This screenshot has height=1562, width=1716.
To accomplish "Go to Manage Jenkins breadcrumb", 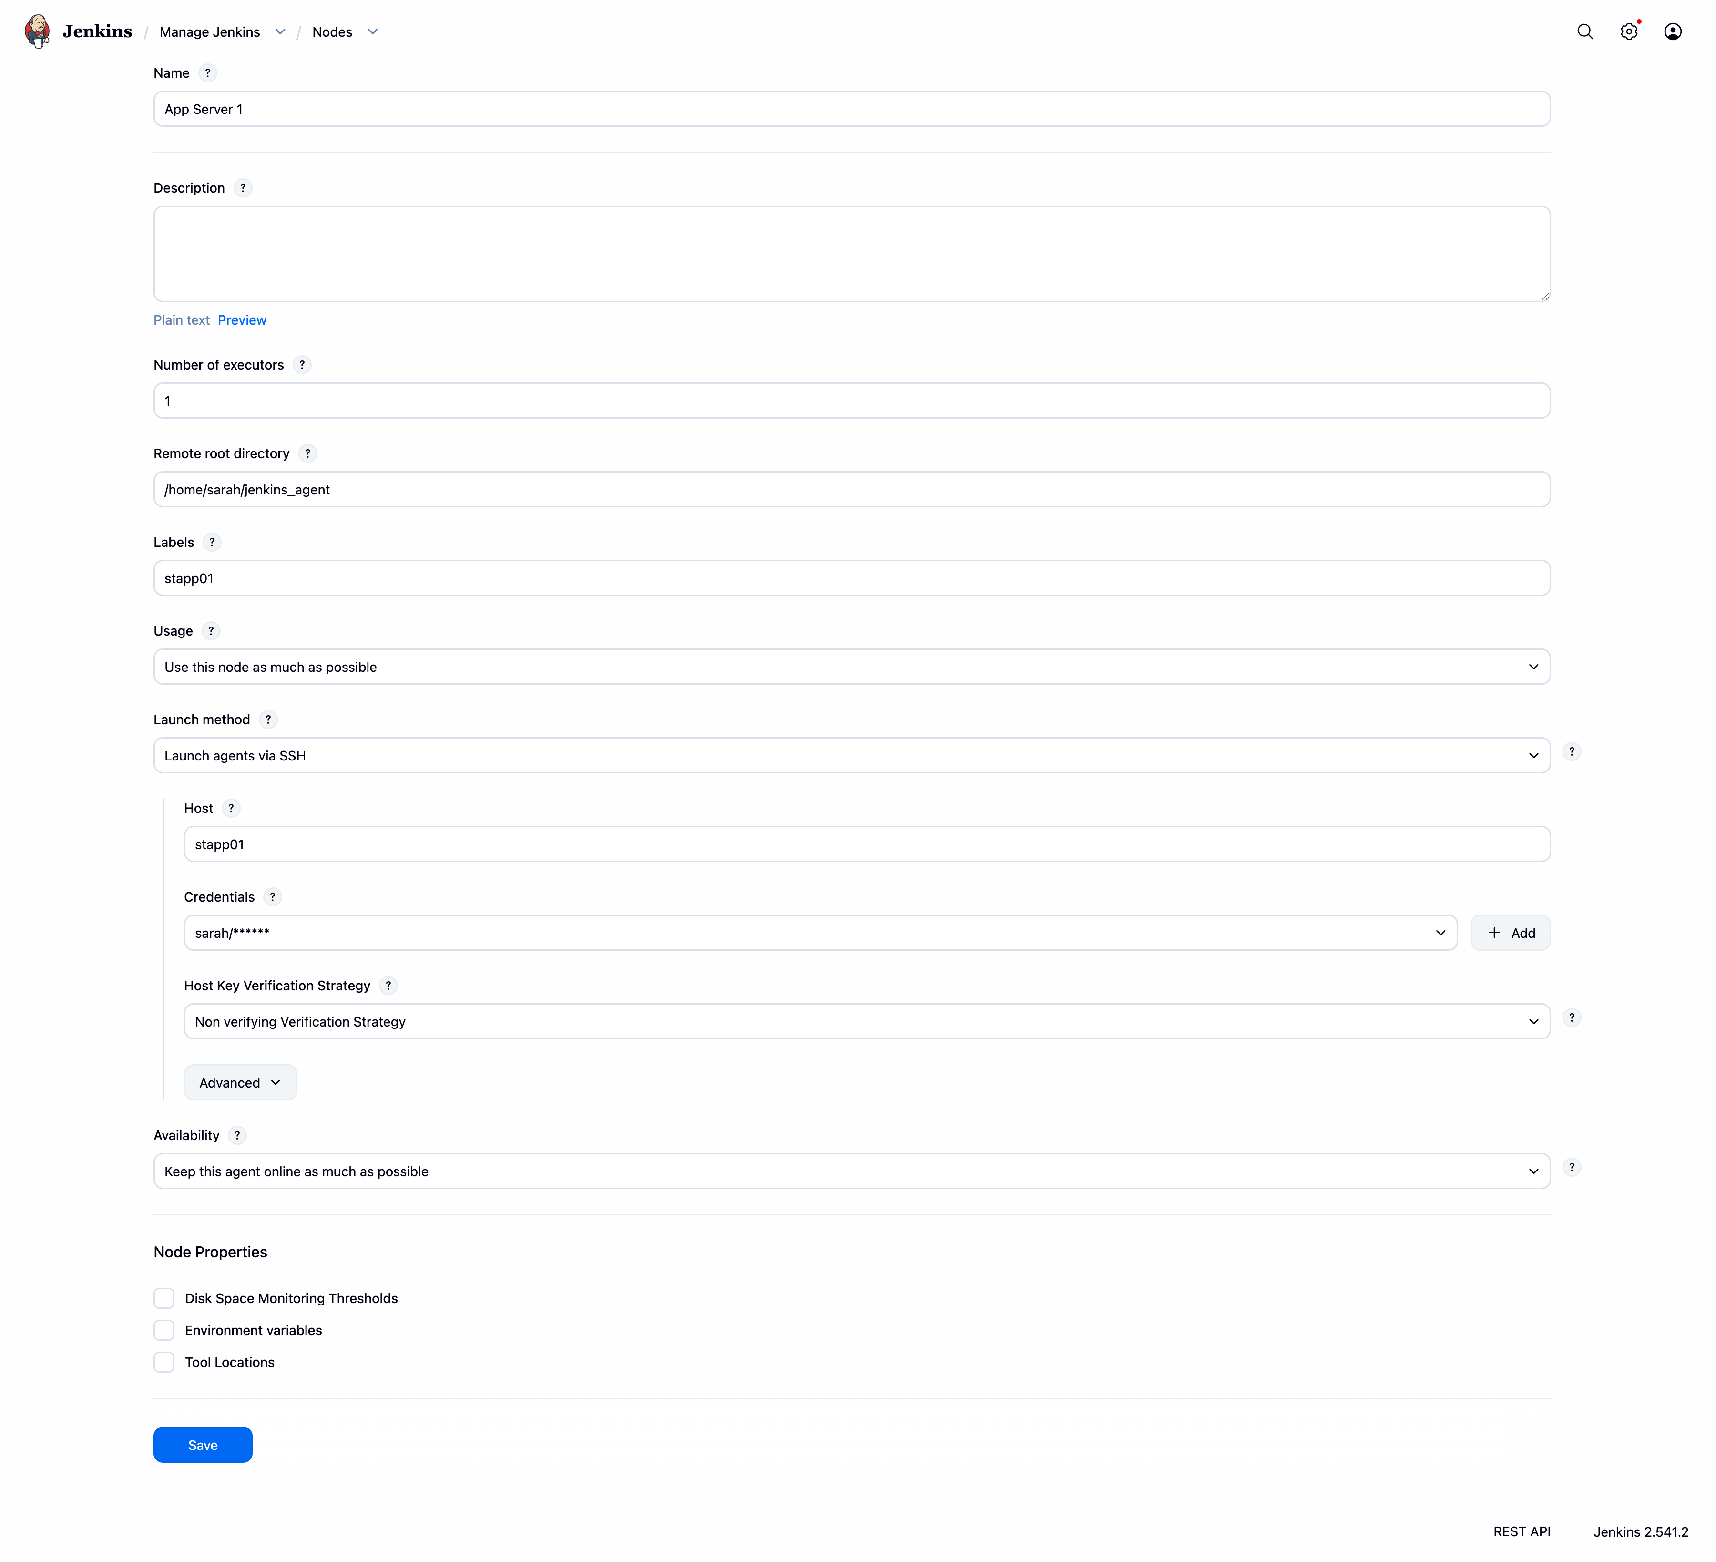I will pos(209,32).
